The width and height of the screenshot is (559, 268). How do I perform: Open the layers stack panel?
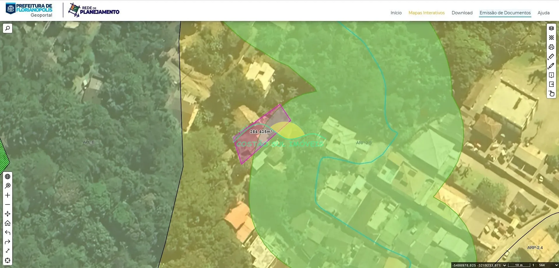tap(551, 28)
